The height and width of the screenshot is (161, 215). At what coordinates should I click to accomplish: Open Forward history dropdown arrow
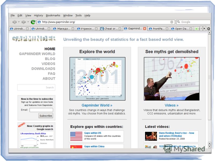(x=28, y=22)
